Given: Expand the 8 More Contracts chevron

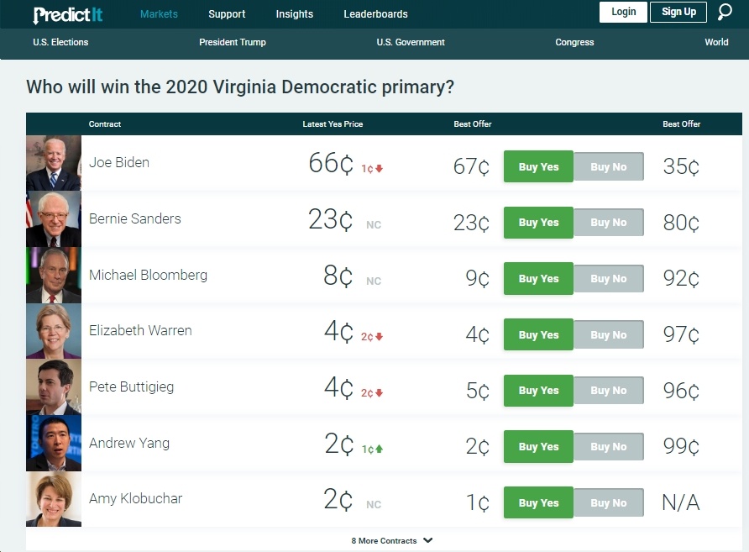Looking at the screenshot, I should pos(428,540).
